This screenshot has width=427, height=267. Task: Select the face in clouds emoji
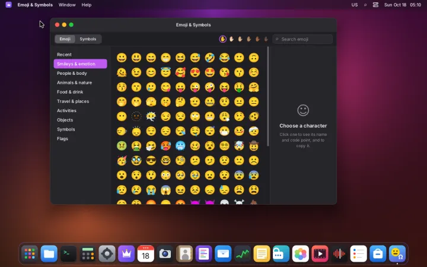point(151,117)
